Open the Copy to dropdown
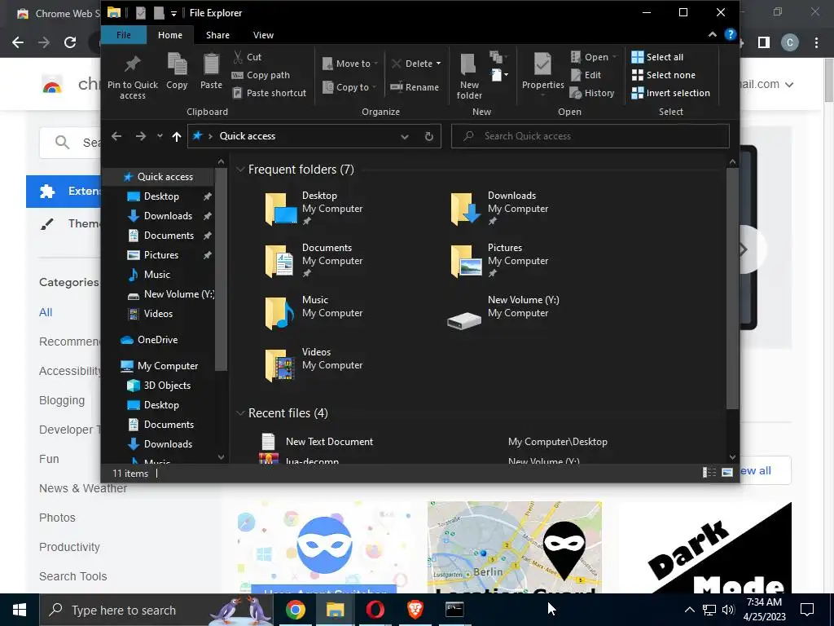 point(349,86)
